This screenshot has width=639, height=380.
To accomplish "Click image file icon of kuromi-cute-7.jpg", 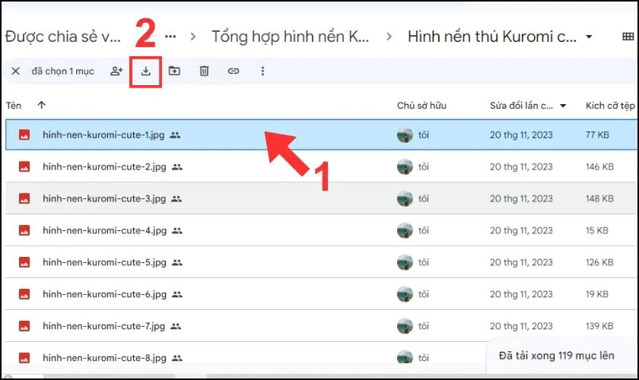I will click(x=24, y=326).
